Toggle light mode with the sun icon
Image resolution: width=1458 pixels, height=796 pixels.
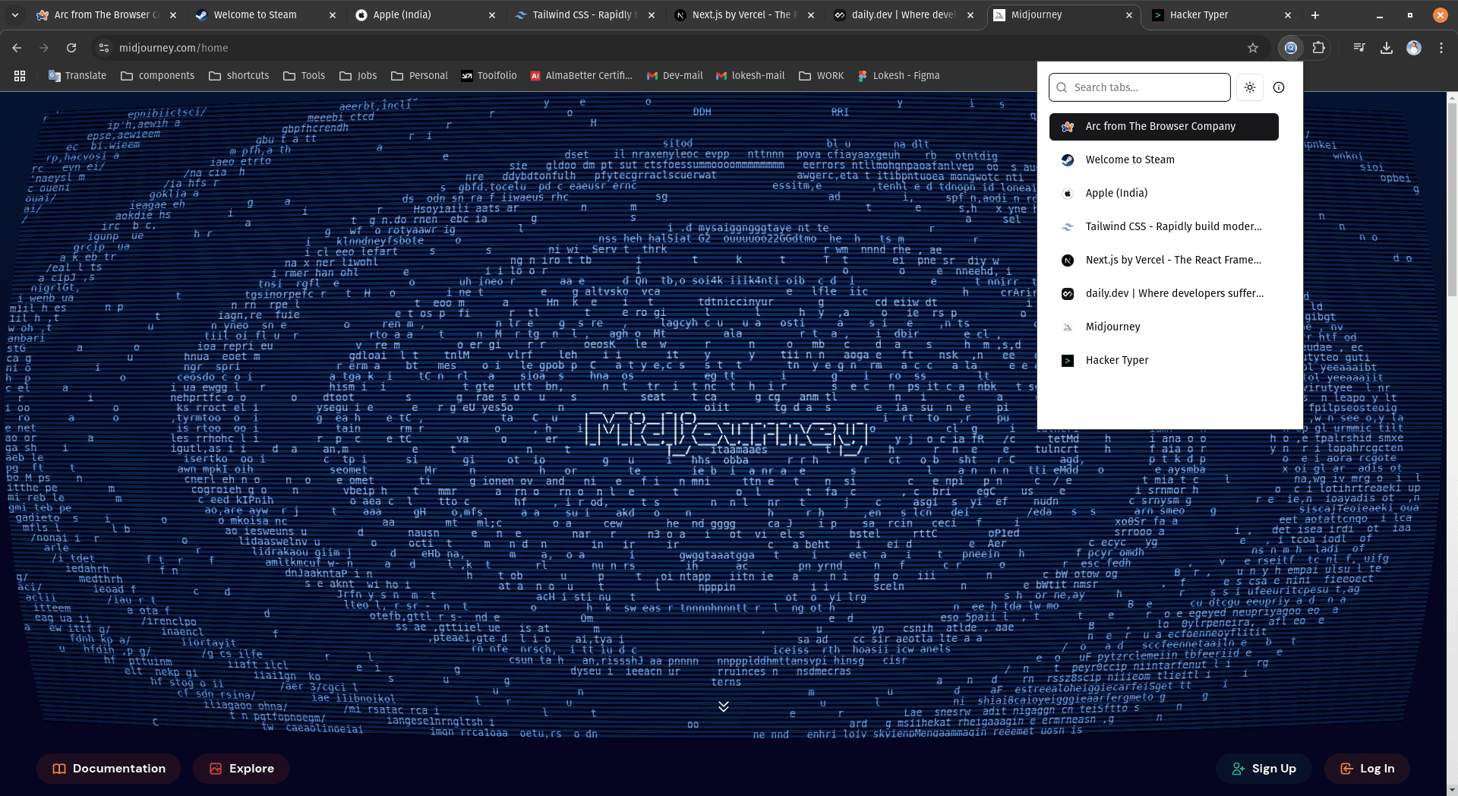(x=1249, y=87)
